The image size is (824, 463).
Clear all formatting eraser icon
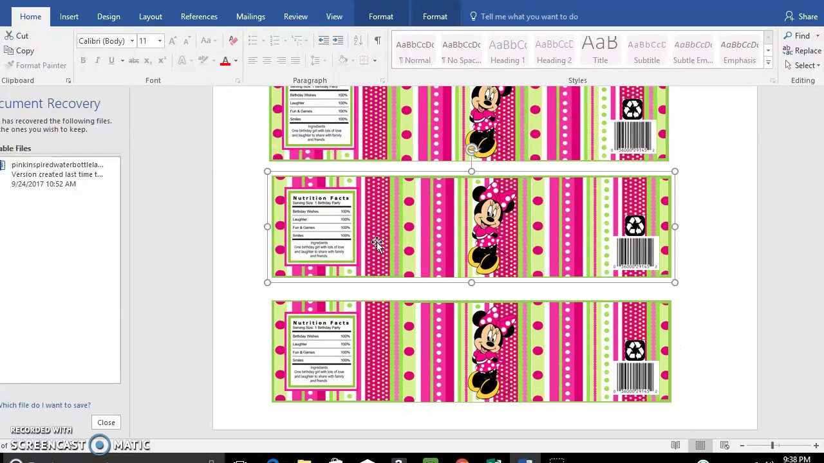point(233,41)
